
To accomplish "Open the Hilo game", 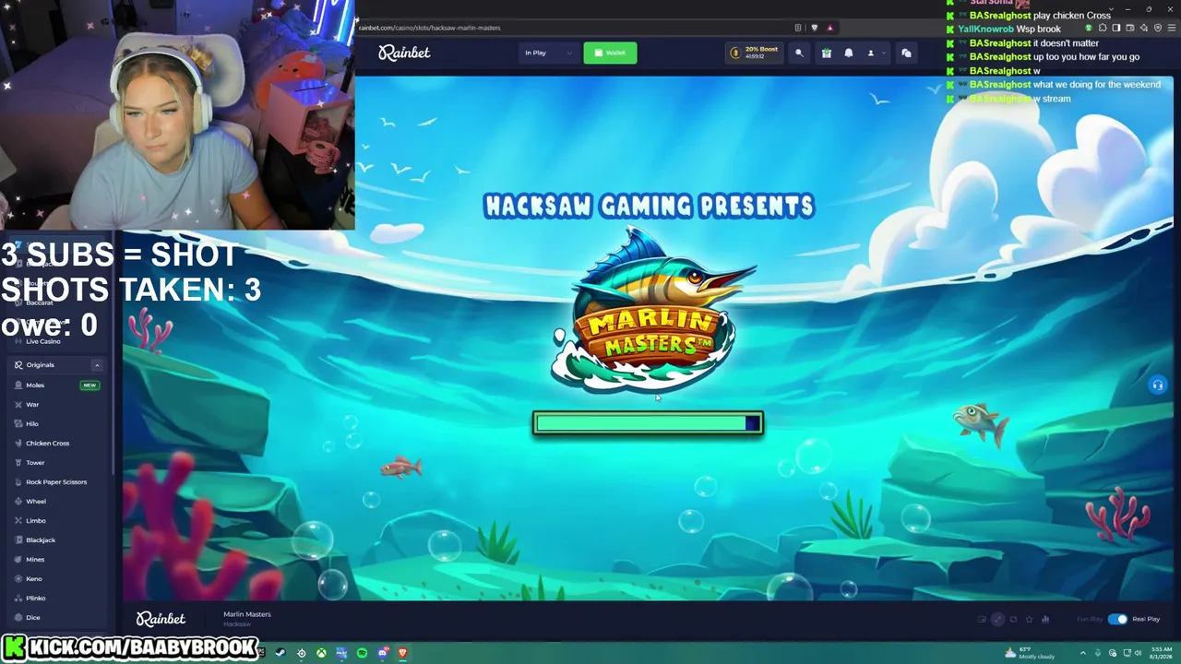I will (57, 423).
